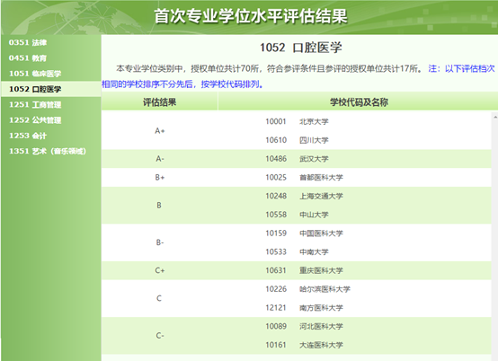
Task: Click the 10025 首都医科大学 entry
Action: click(x=304, y=177)
